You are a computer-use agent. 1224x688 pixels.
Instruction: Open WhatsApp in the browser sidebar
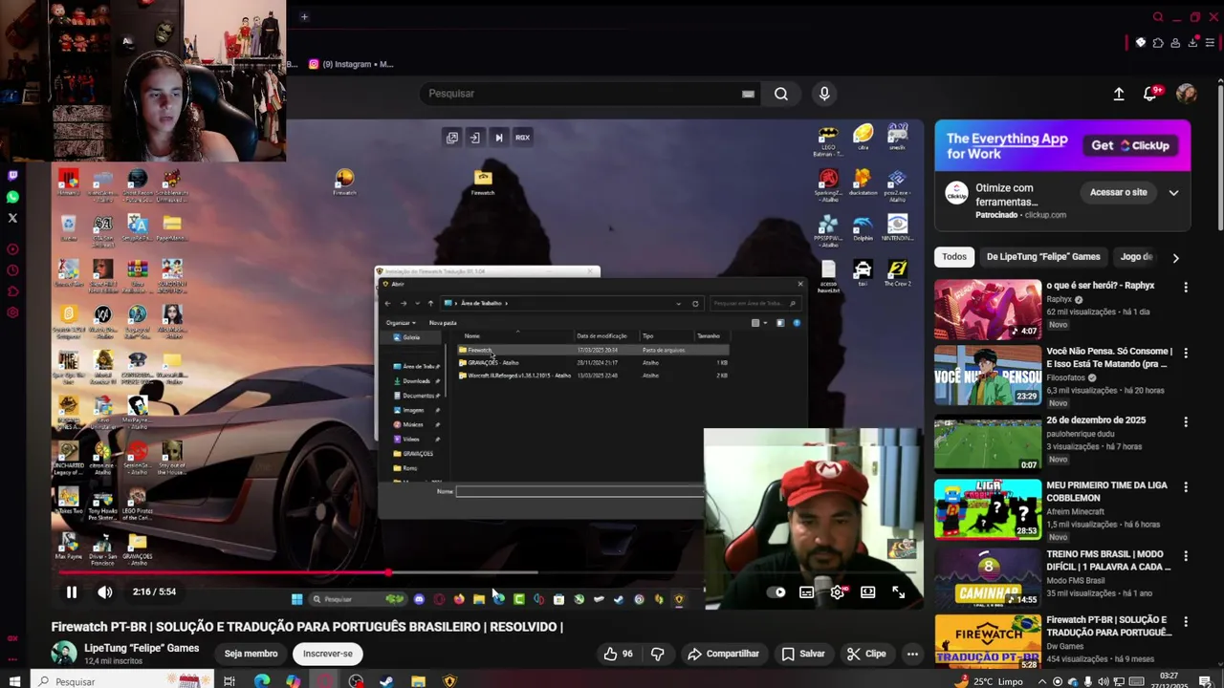click(x=12, y=197)
